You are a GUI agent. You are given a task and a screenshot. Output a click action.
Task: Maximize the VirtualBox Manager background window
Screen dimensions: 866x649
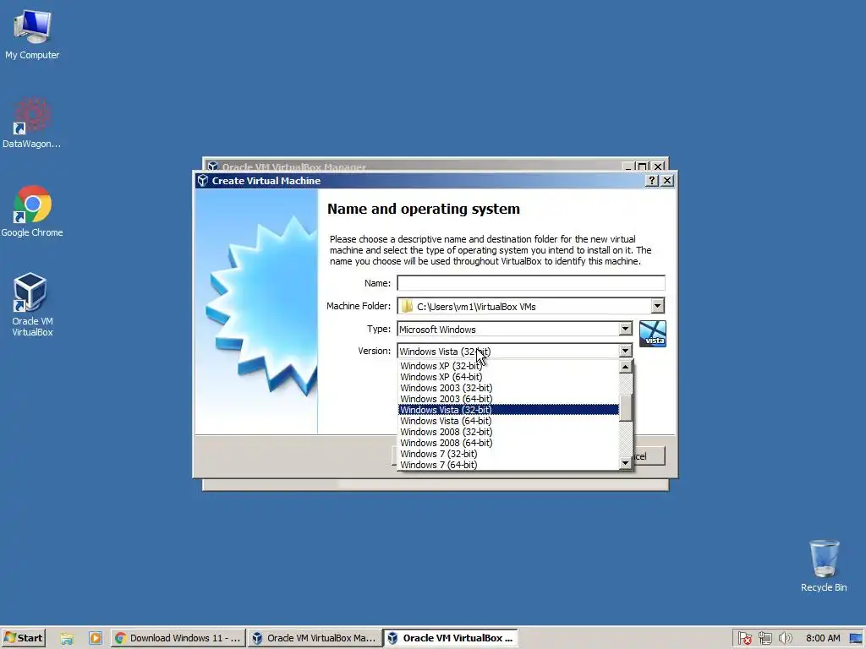(x=643, y=166)
